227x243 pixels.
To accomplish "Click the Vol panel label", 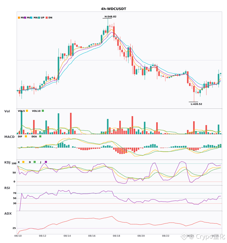I will pyautogui.click(x=7, y=111).
